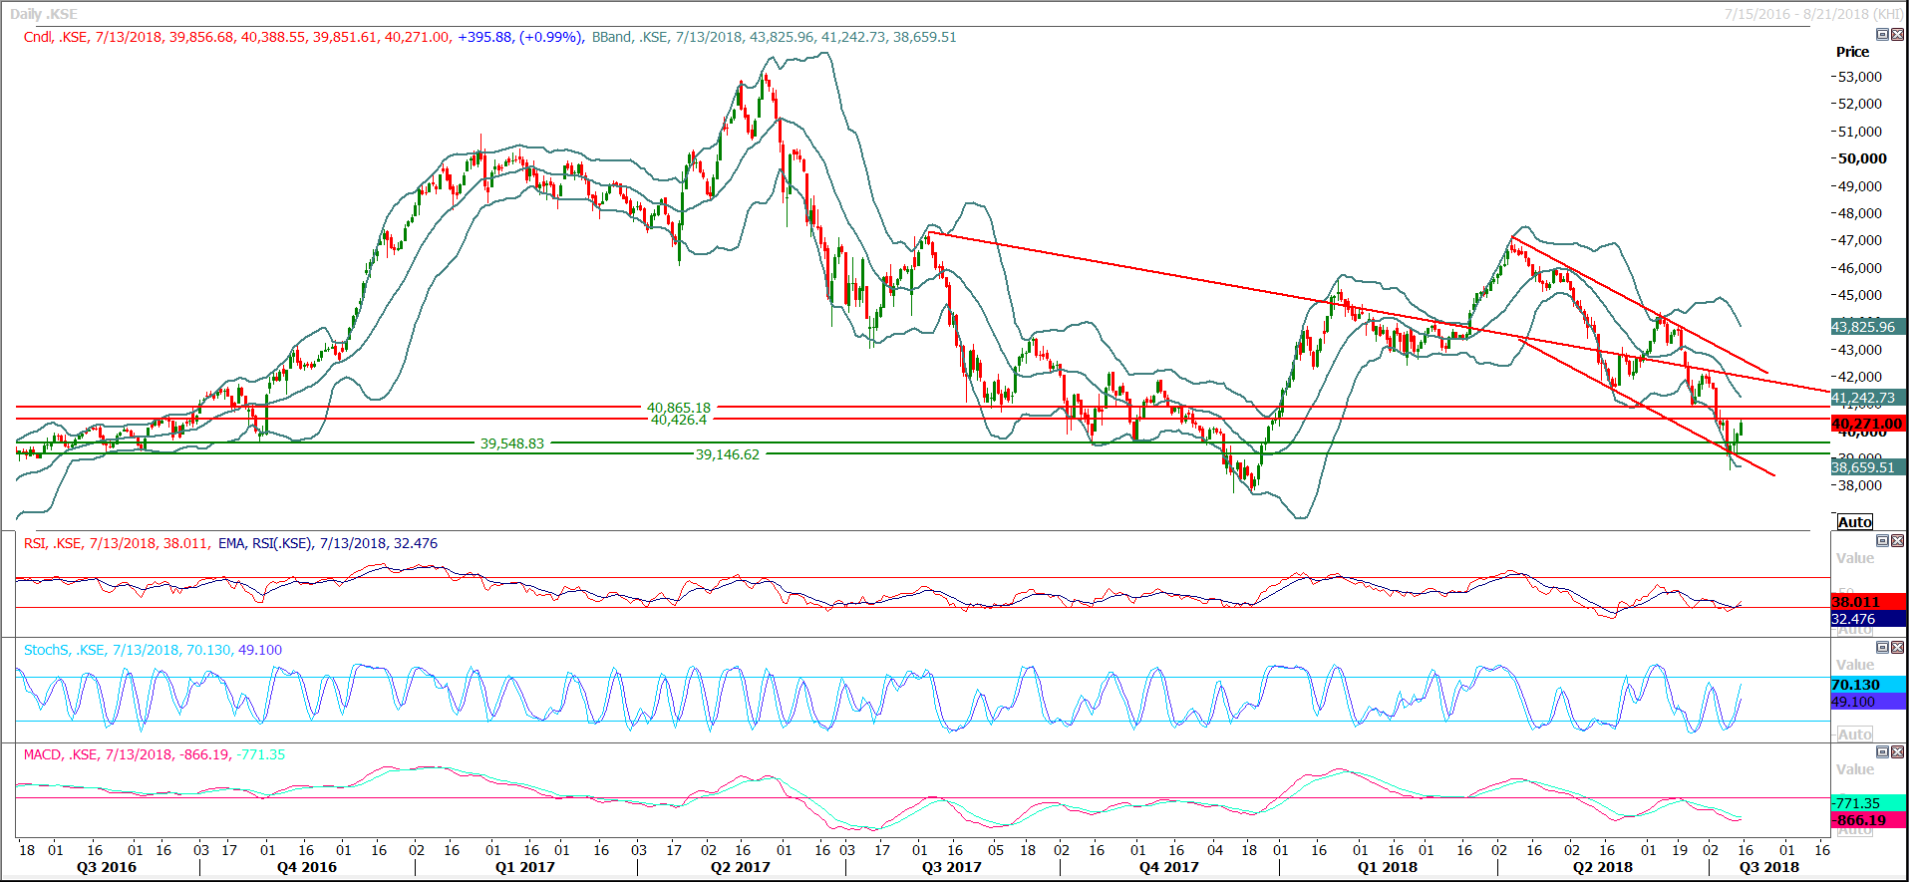The height and width of the screenshot is (882, 1909).
Task: Toggle Auto scaling in the StochS pane
Action: [1854, 735]
